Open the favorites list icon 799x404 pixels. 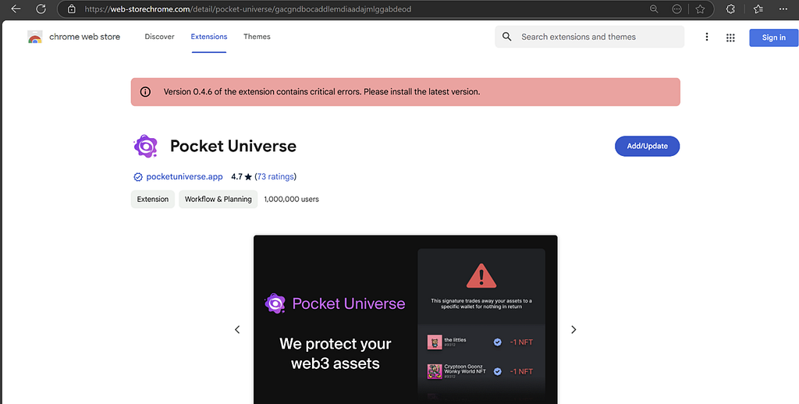click(x=758, y=9)
